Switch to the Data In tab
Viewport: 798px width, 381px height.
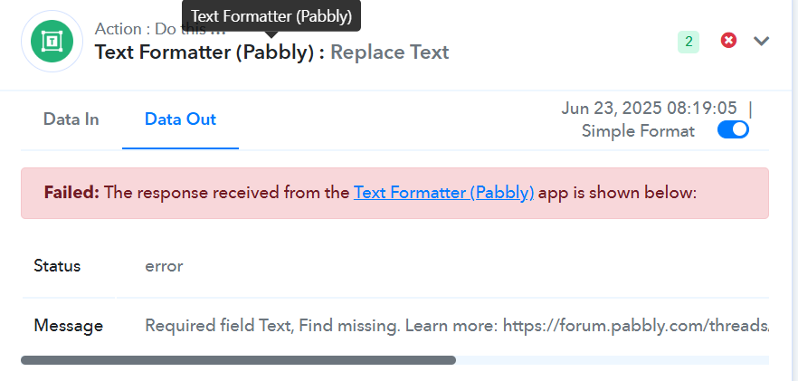click(71, 119)
